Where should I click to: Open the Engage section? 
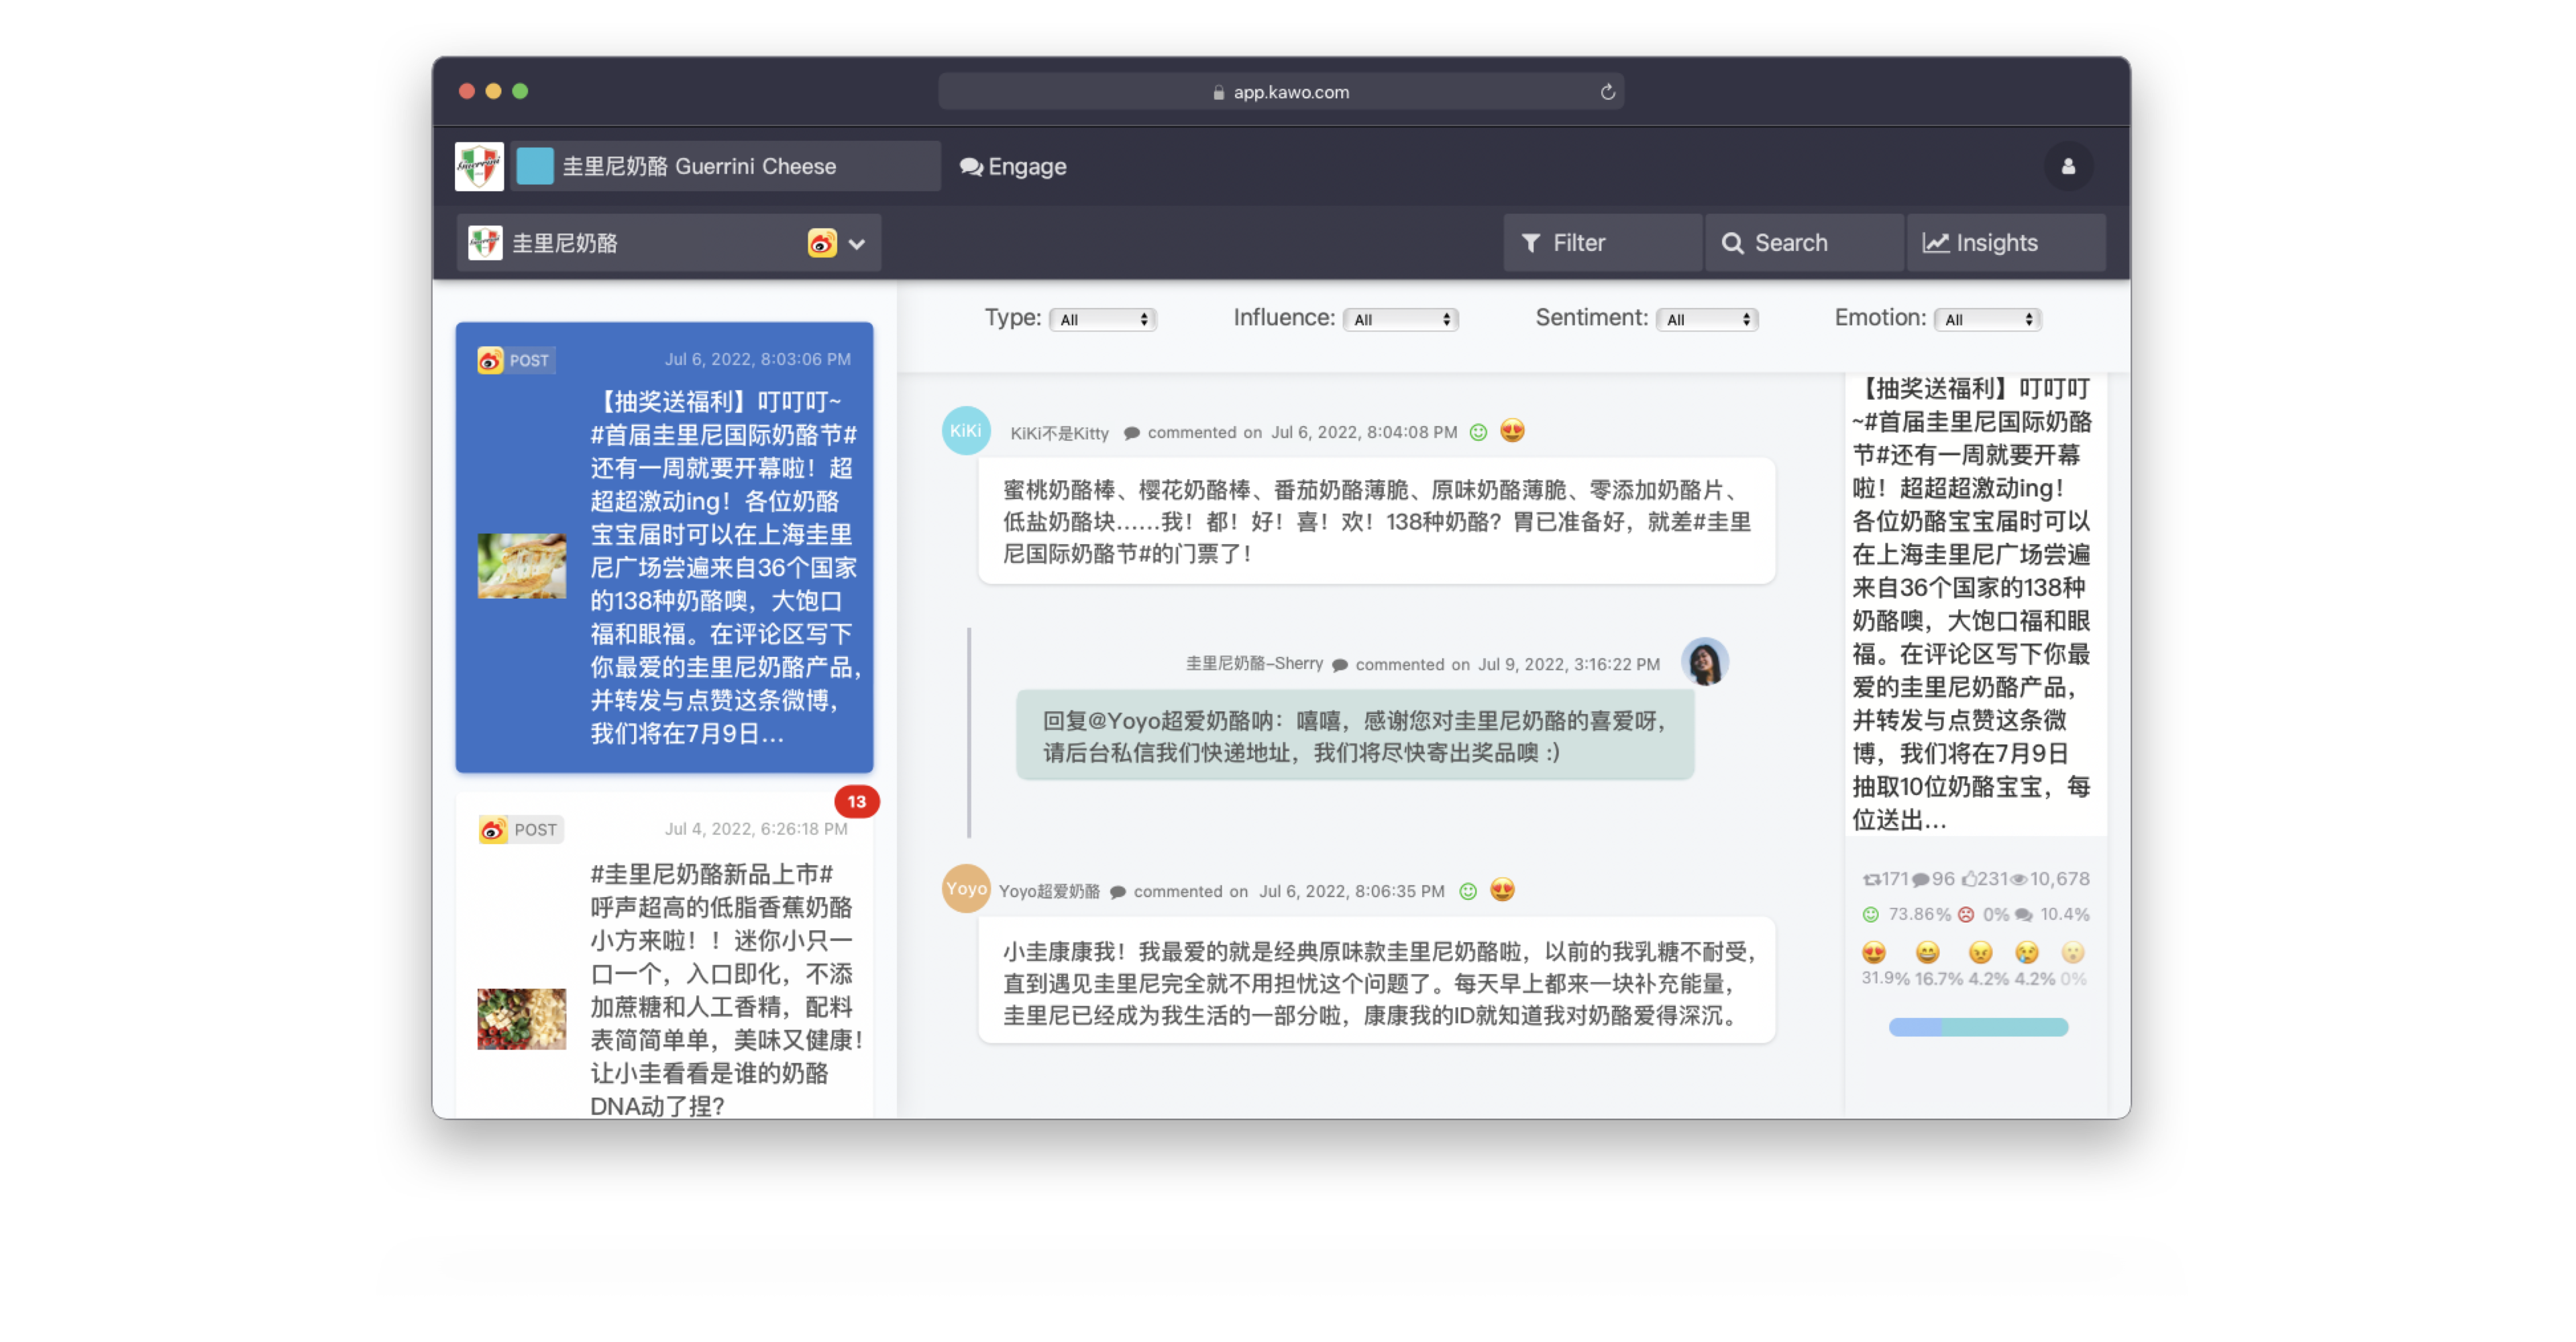tap(1013, 166)
